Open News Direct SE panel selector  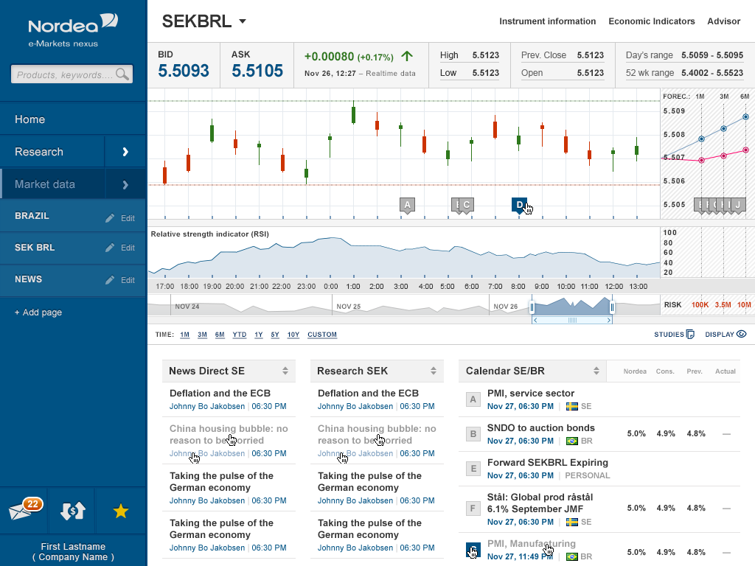pos(285,371)
